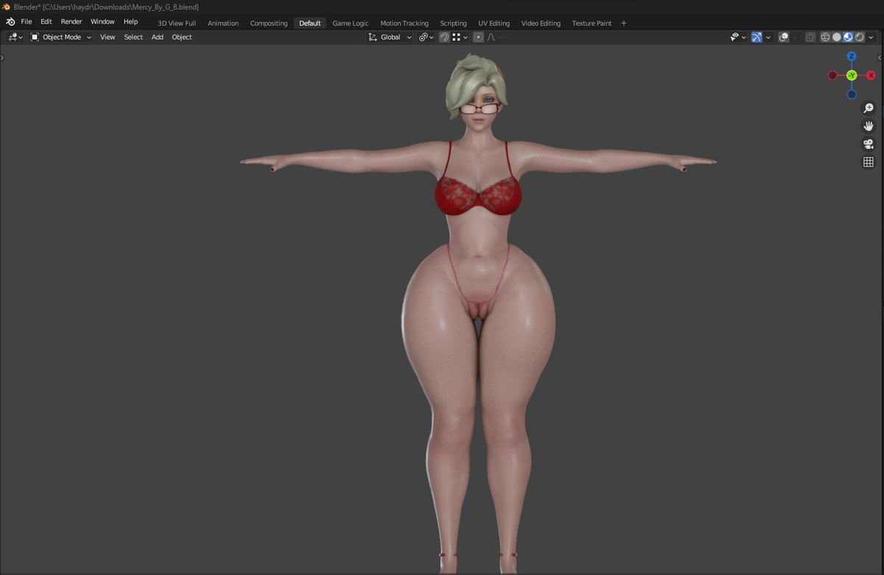
Task: Click the zoom magnifier viewport icon
Action: tap(869, 108)
